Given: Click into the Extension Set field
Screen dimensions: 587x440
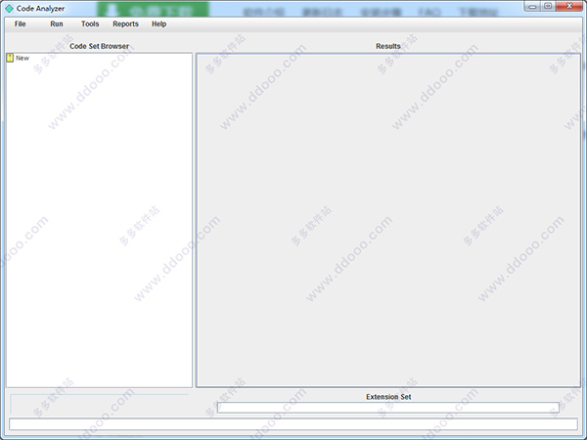Looking at the screenshot, I should [387, 408].
